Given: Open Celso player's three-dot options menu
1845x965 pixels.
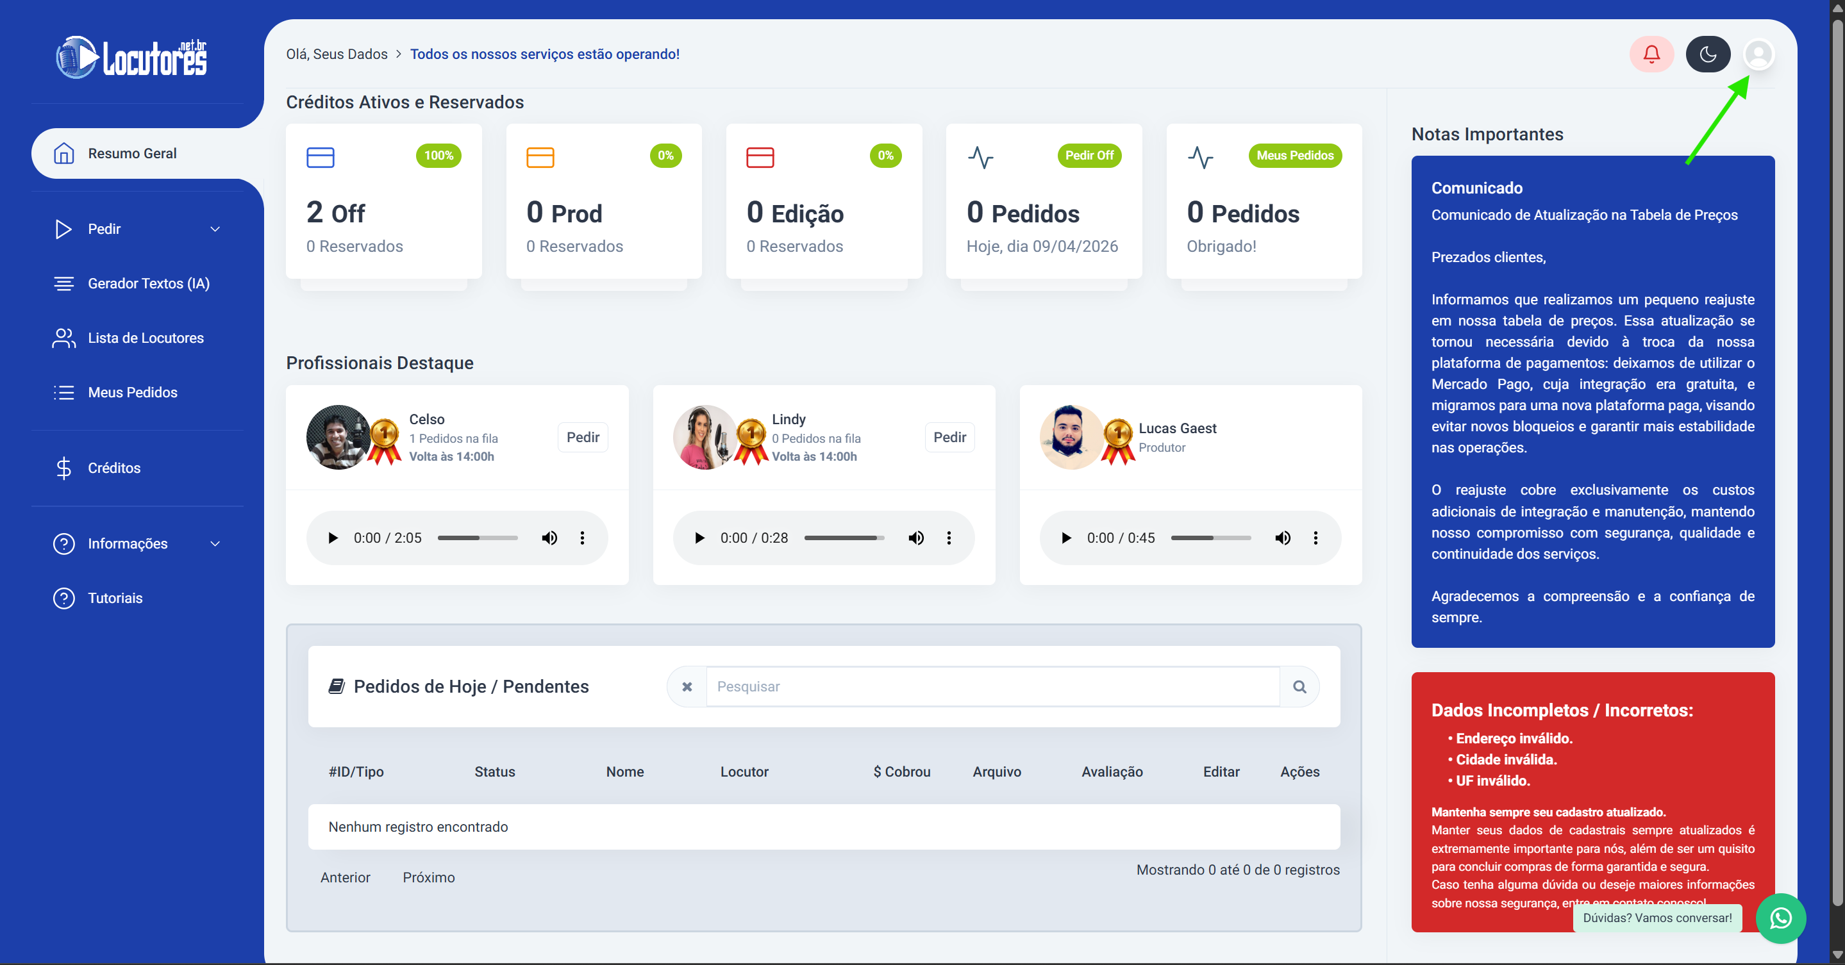Looking at the screenshot, I should 582,538.
